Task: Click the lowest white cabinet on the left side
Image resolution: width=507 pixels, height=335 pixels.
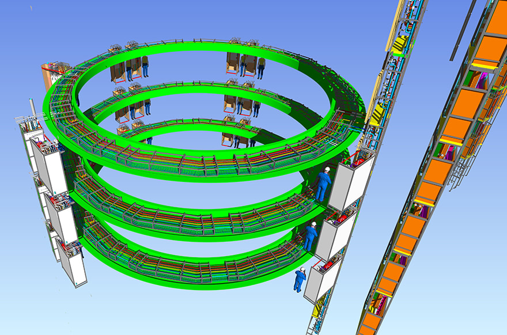Action: [x=73, y=264]
